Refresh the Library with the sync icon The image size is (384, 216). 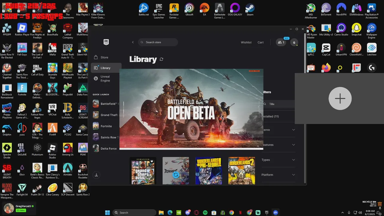pyautogui.click(x=161, y=59)
